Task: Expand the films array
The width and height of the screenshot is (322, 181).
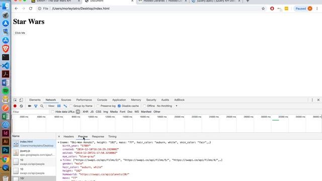Action: [x=61, y=160]
